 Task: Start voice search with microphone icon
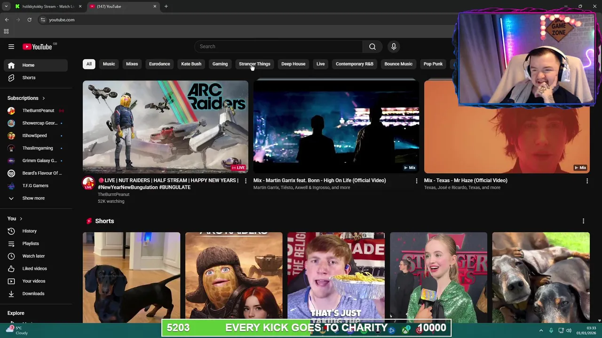[x=394, y=46]
